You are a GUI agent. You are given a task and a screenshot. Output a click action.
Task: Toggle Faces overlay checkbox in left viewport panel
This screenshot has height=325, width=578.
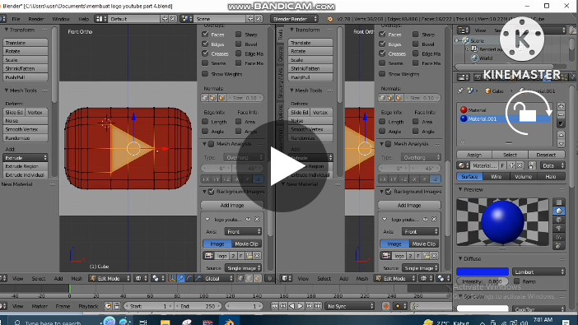[205, 35]
